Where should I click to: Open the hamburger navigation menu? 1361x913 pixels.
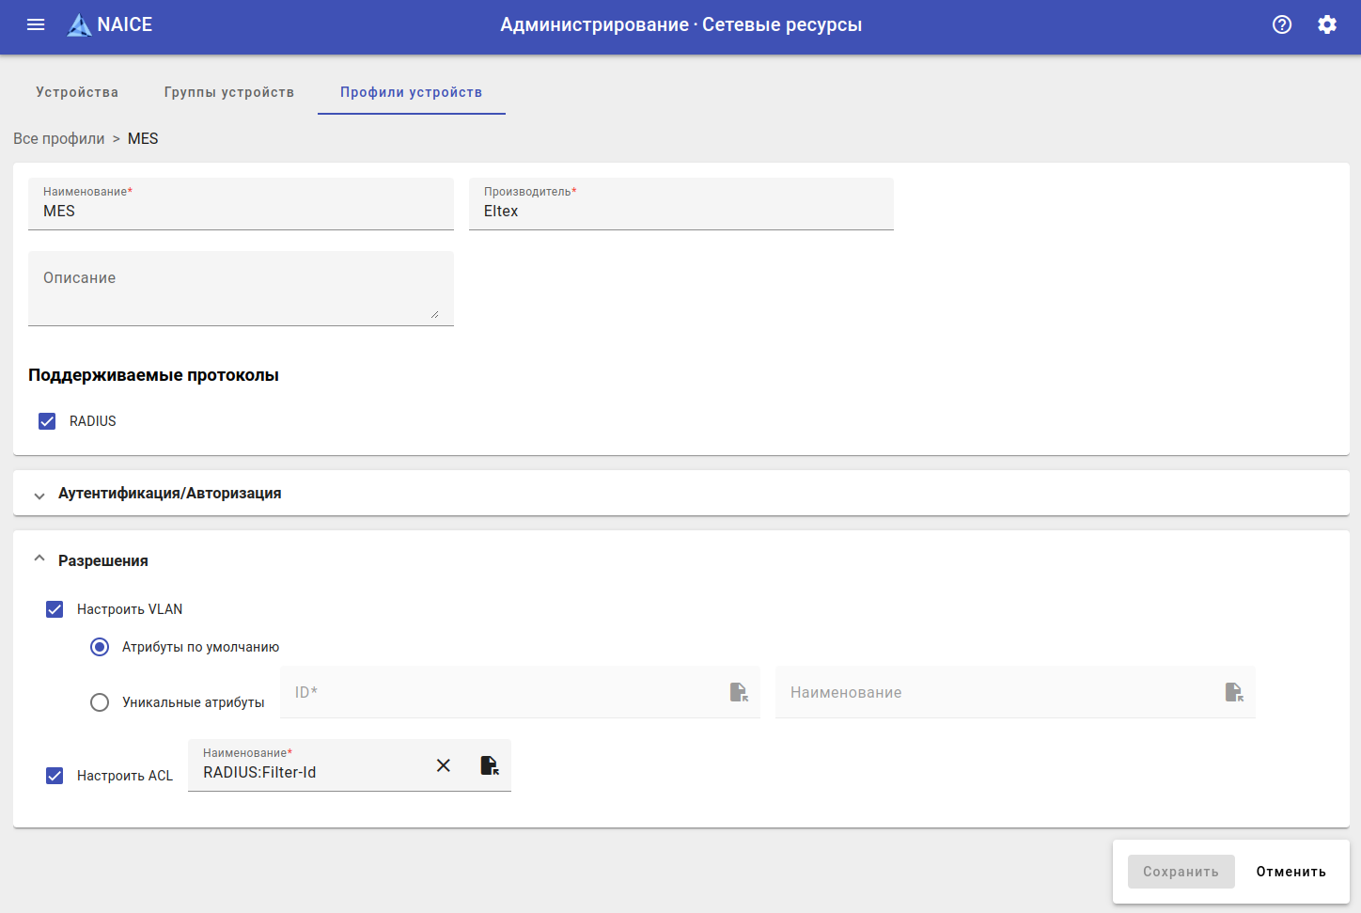tap(36, 25)
